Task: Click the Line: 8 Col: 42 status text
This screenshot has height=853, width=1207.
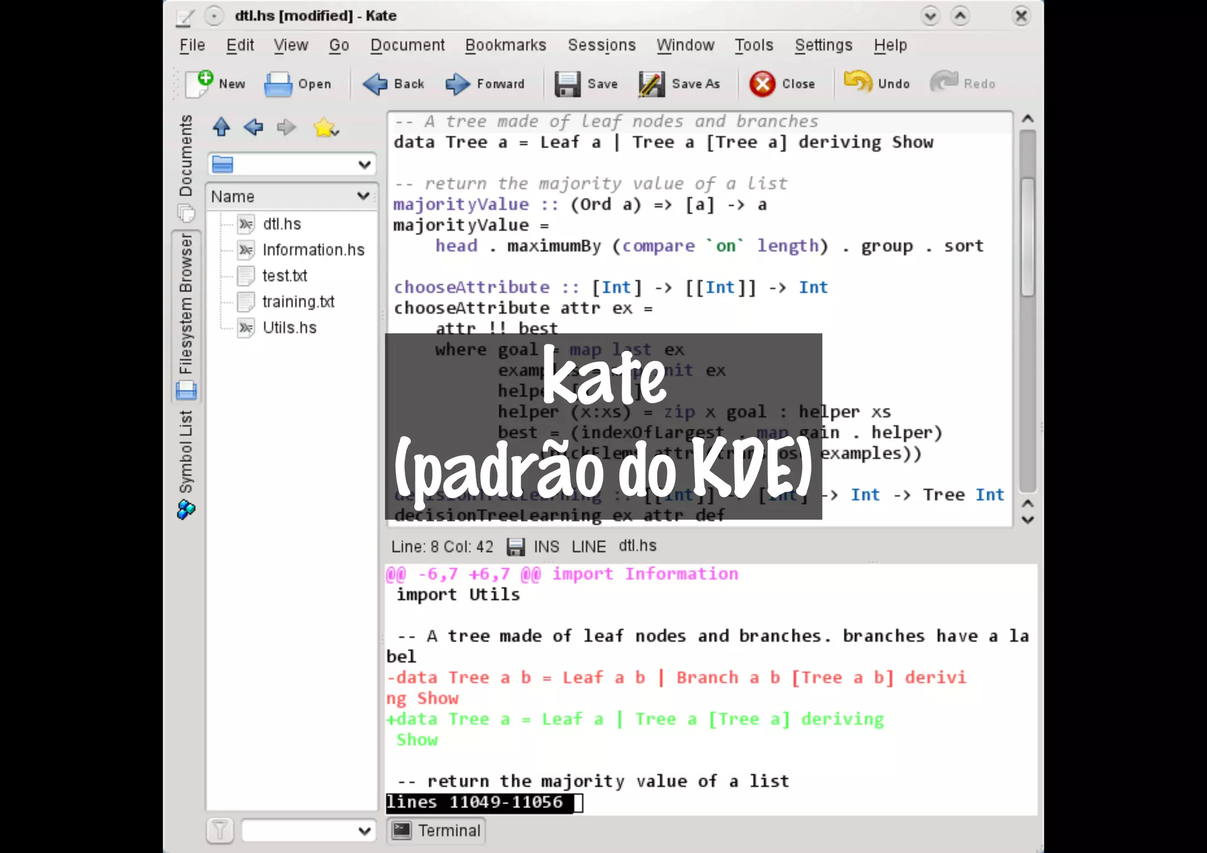Action: (442, 547)
